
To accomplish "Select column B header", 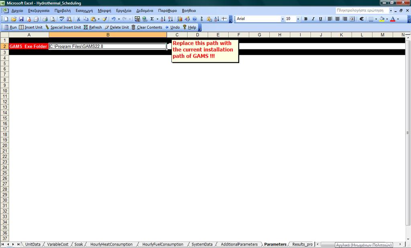I will click(x=108, y=35).
